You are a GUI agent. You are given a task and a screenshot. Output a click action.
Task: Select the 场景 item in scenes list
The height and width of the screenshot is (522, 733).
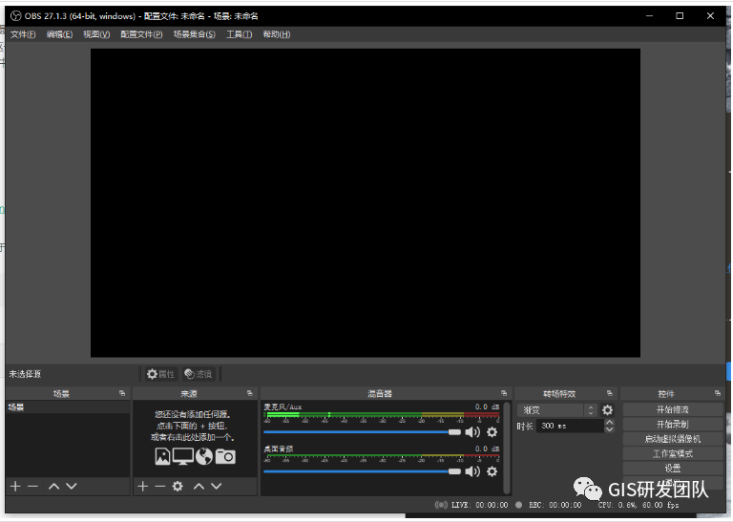coord(68,407)
